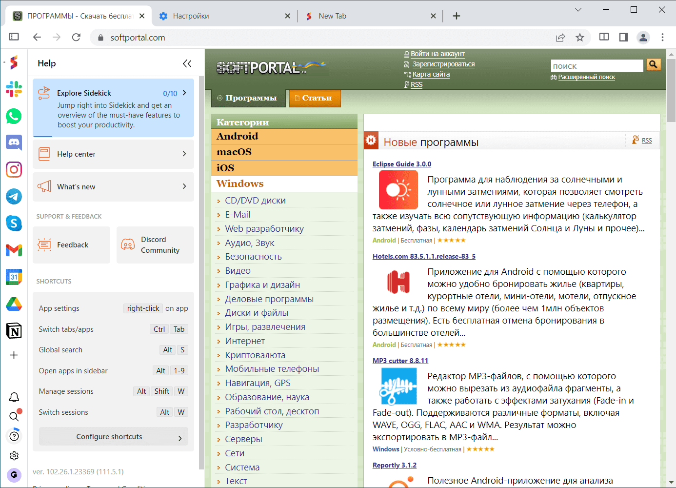Open the Безопасность category

click(x=253, y=257)
